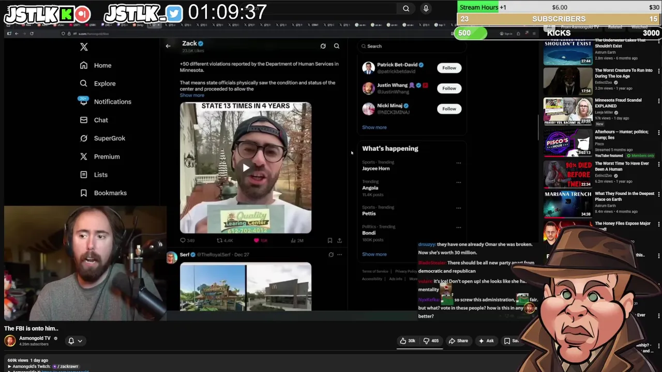Open options for Angola trend

point(458,182)
